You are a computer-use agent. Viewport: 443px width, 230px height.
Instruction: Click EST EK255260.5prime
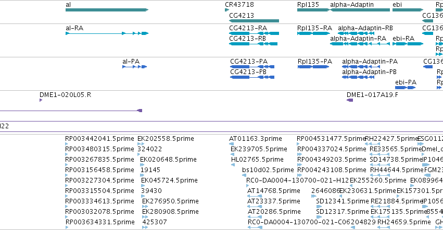coord(378,180)
